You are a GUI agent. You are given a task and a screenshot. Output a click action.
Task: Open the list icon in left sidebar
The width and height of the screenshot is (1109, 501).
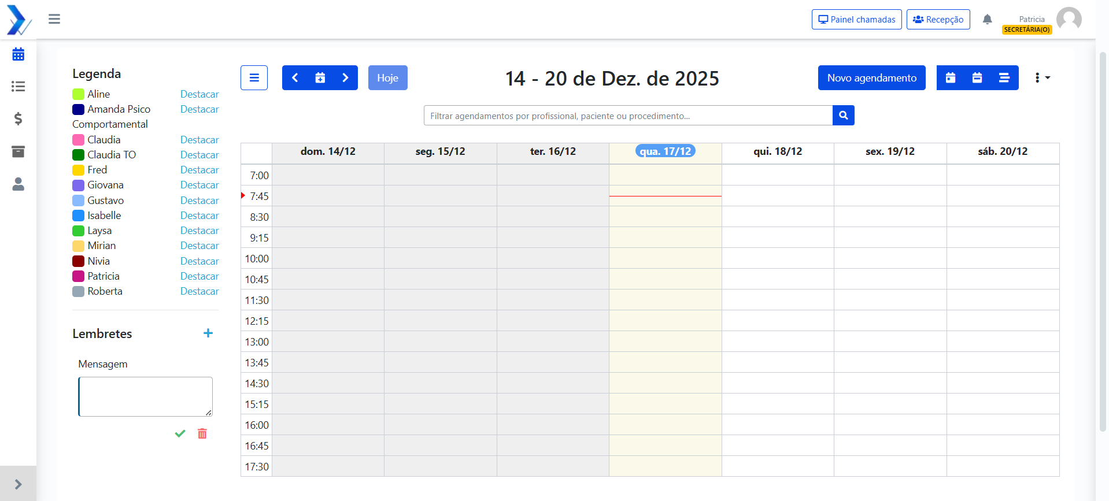click(x=19, y=87)
